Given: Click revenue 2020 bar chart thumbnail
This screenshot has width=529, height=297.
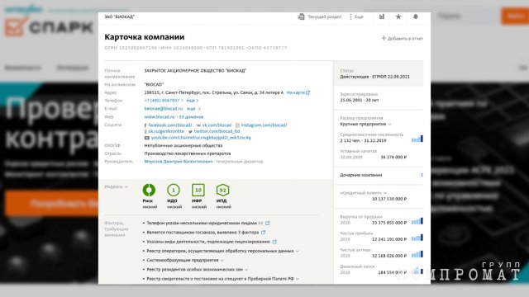Looking at the screenshot, I should click(417, 221).
